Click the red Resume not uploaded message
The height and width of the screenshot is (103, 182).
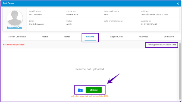click(x=14, y=45)
